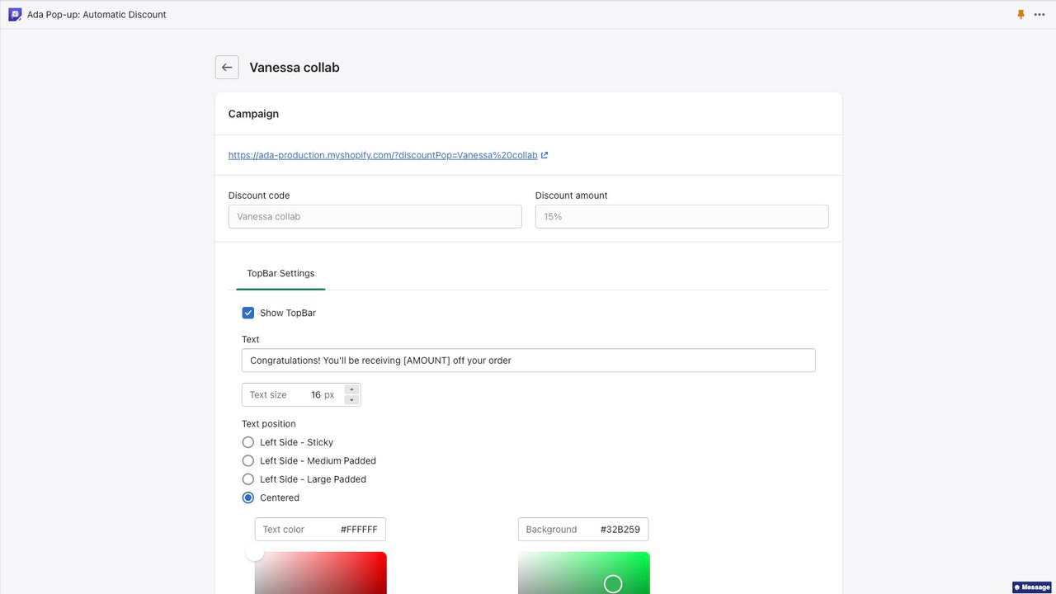Select the Centered text position
1056x594 pixels.
(x=248, y=497)
